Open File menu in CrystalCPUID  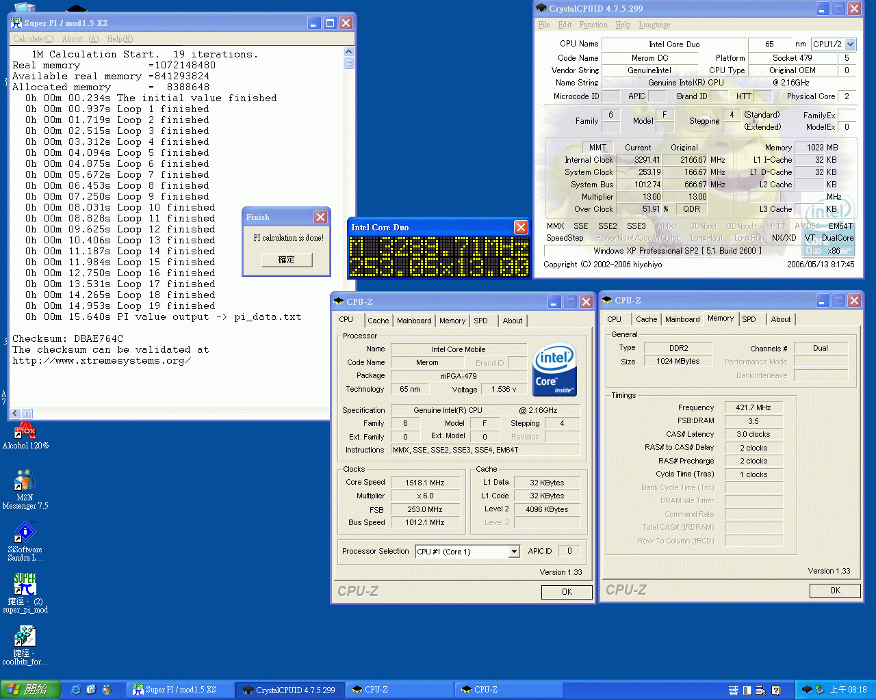click(544, 25)
